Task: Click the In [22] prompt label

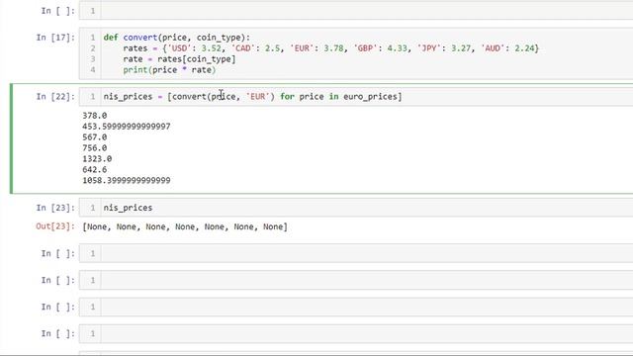Action: [55, 97]
